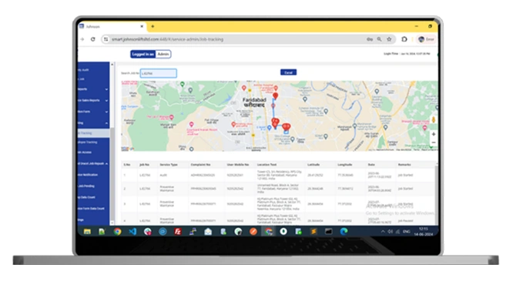Open Visual Studio Code from the taskbar
This screenshot has height=281, width=523.
pyautogui.click(x=132, y=231)
